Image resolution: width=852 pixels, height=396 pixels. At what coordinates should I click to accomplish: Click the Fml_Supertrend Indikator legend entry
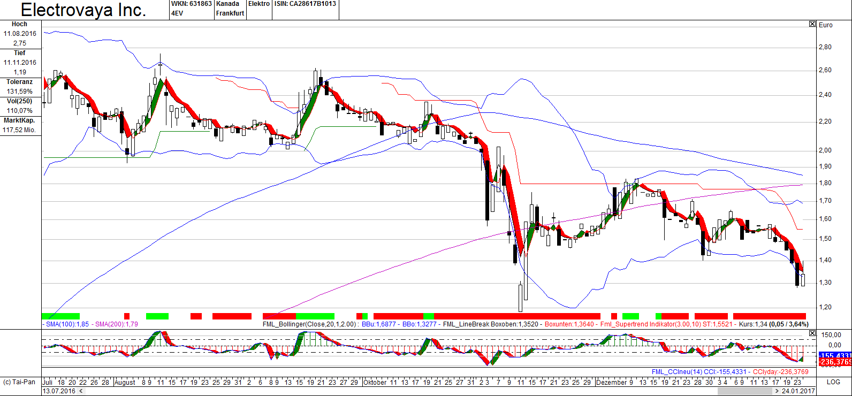point(667,324)
